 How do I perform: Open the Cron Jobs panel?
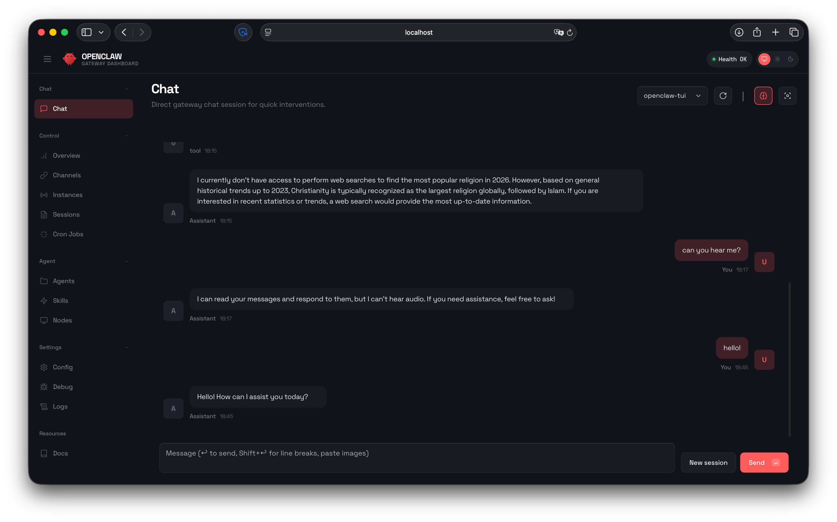click(68, 234)
